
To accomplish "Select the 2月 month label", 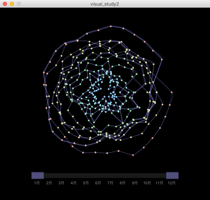I will [49, 183].
